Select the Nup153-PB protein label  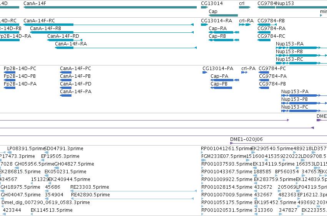tap(294, 99)
